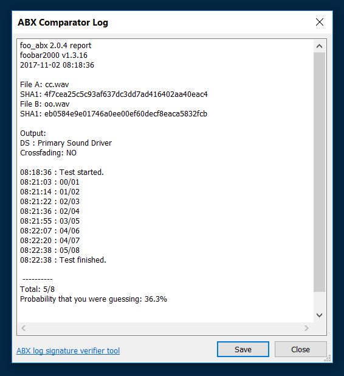Place cursor on the File B SHA1 hash

pos(126,114)
